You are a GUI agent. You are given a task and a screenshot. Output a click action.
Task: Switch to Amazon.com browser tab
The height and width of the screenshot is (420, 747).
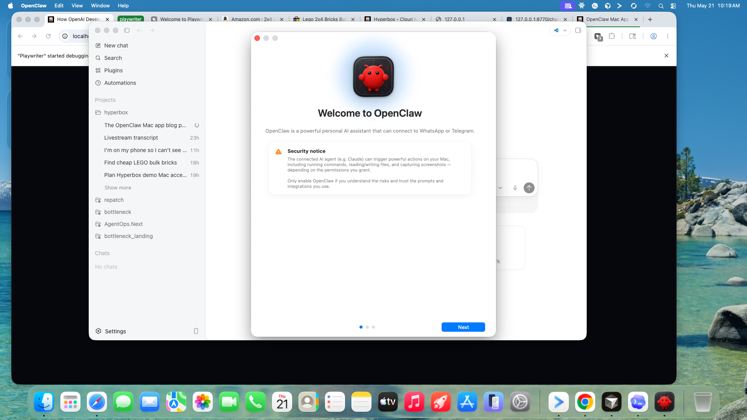pyautogui.click(x=252, y=19)
